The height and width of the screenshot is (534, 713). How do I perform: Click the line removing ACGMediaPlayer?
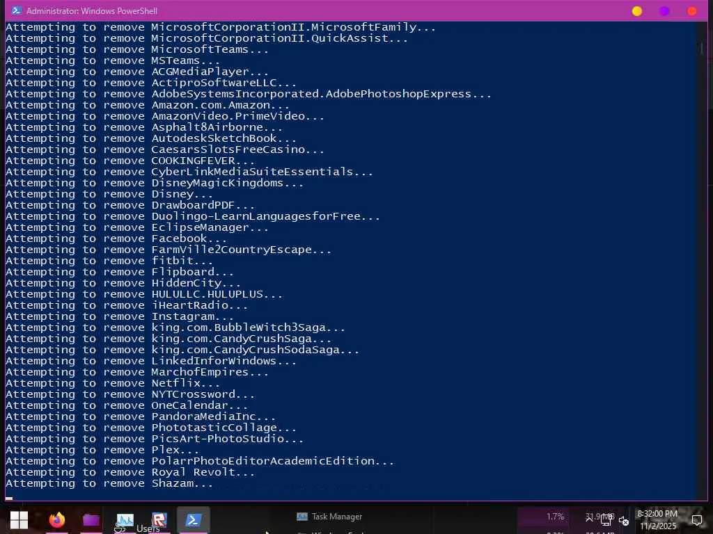pyautogui.click(x=137, y=72)
